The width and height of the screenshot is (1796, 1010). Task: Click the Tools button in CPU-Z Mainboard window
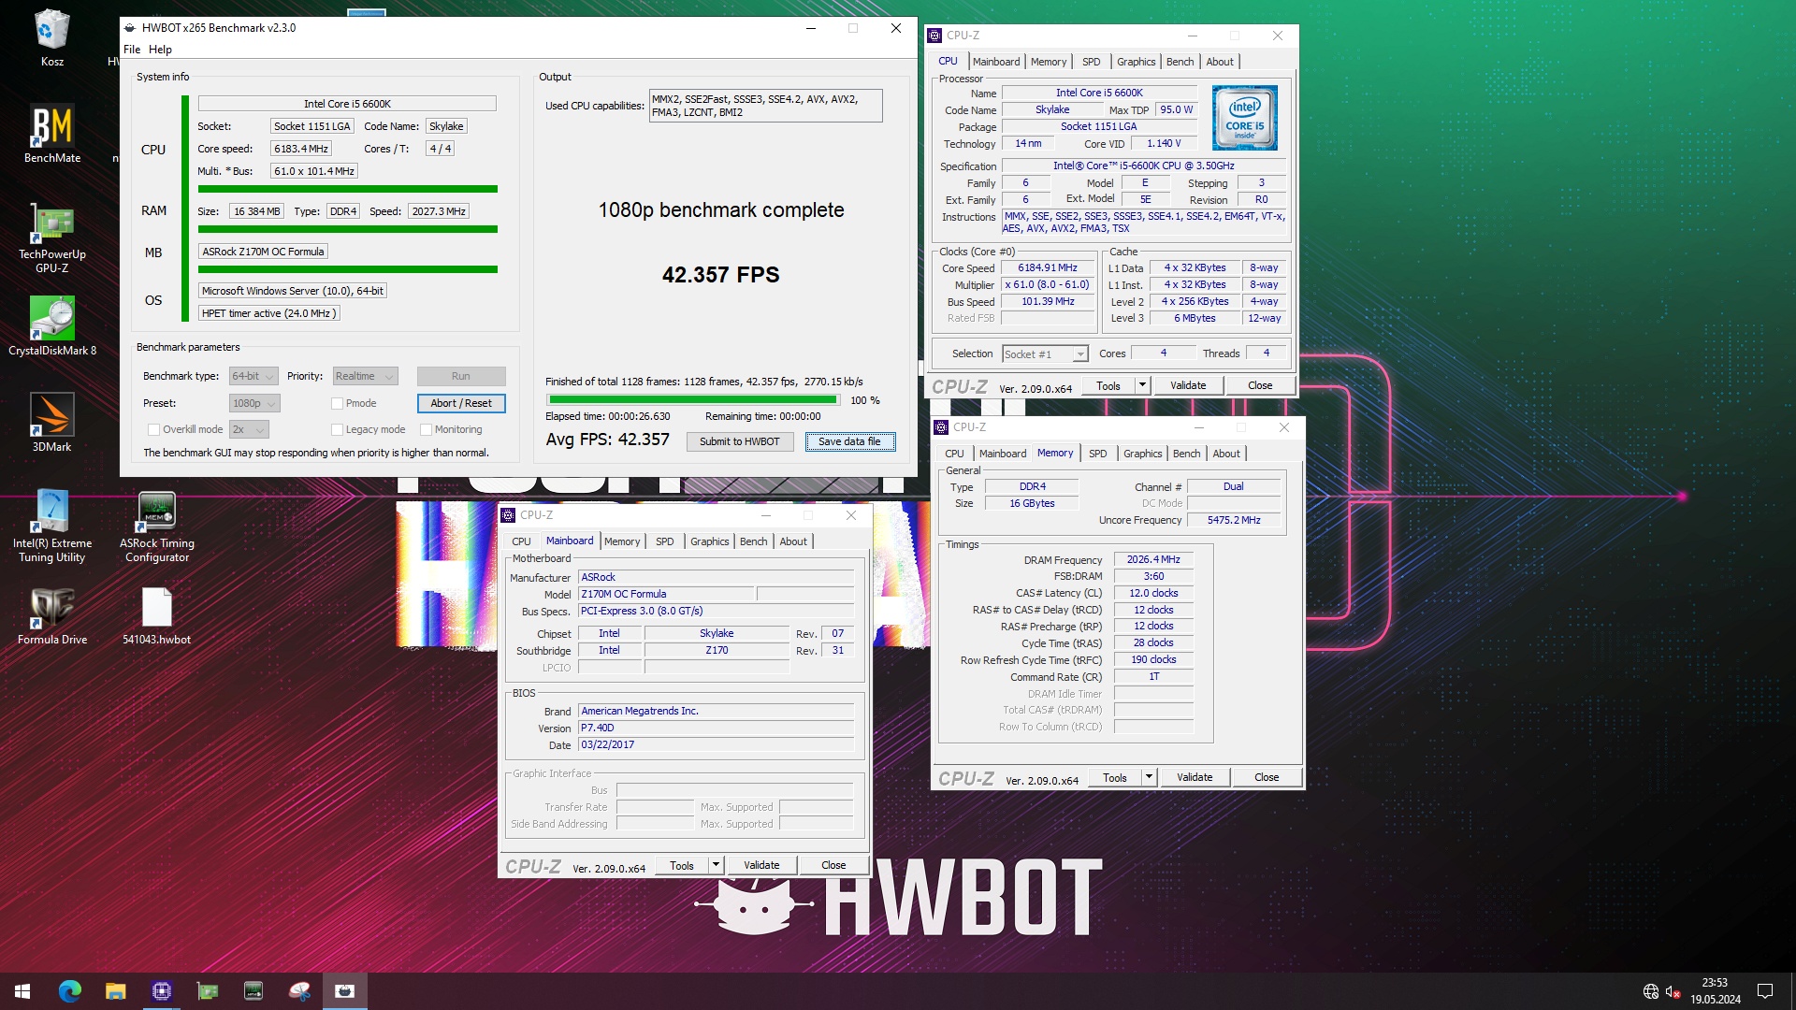click(x=682, y=865)
